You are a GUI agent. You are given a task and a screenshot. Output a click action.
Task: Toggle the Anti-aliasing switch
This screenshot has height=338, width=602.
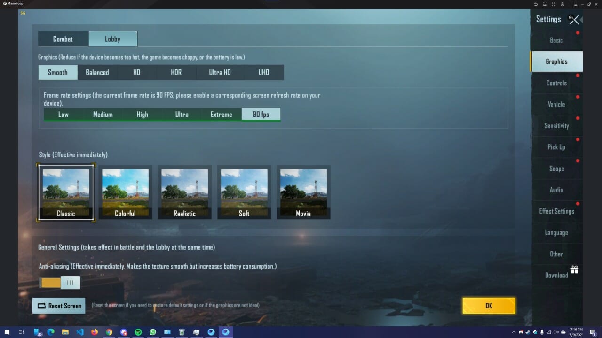pos(60,283)
